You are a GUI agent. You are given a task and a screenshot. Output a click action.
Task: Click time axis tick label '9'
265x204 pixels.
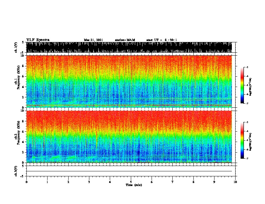pos(214,182)
